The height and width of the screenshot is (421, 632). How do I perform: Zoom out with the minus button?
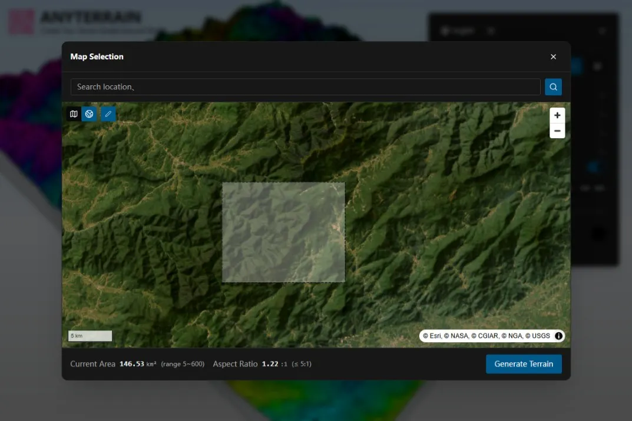pyautogui.click(x=557, y=131)
